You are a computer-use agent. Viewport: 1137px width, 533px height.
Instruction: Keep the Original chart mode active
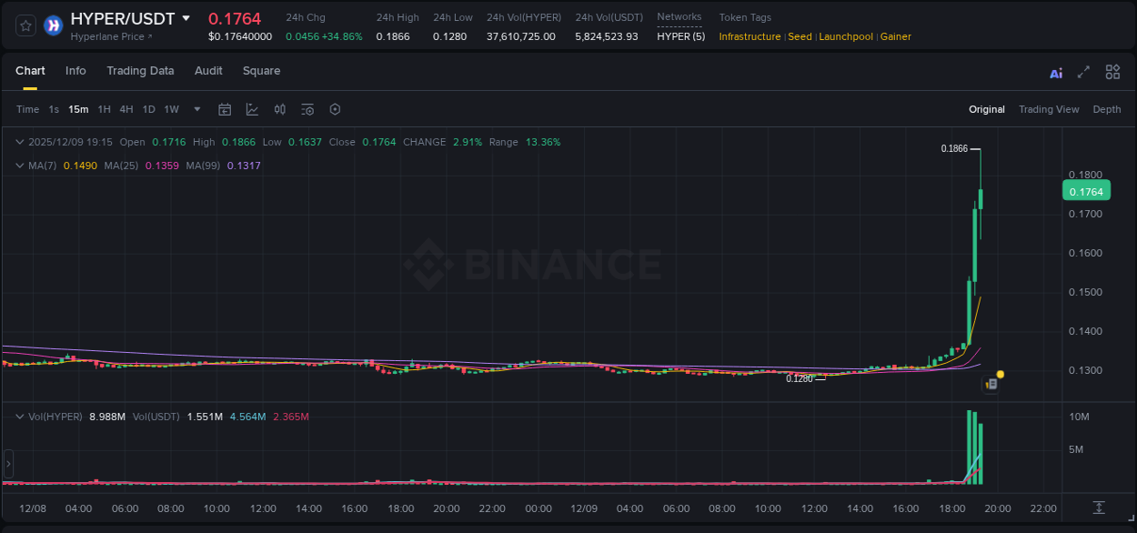(987, 109)
